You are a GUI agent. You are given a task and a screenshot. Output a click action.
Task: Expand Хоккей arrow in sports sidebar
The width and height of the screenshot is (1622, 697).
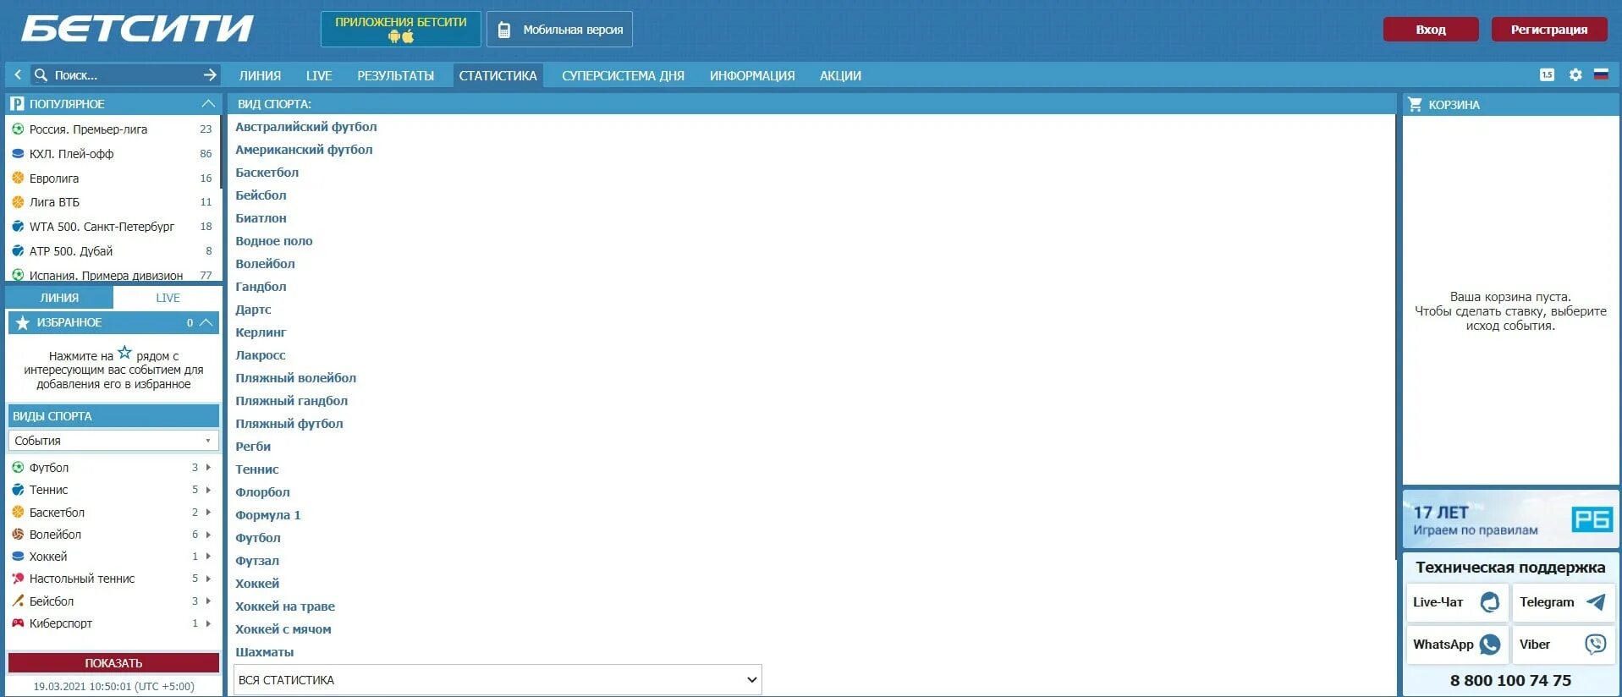[208, 557]
